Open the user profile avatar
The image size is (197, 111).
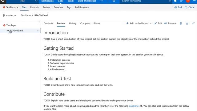coord(188,1)
